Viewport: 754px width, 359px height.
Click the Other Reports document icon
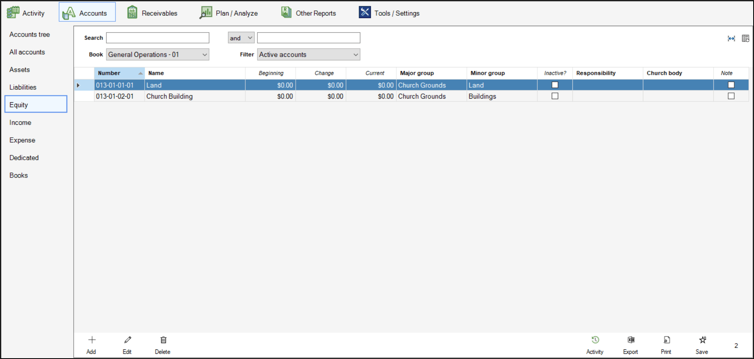[286, 12]
